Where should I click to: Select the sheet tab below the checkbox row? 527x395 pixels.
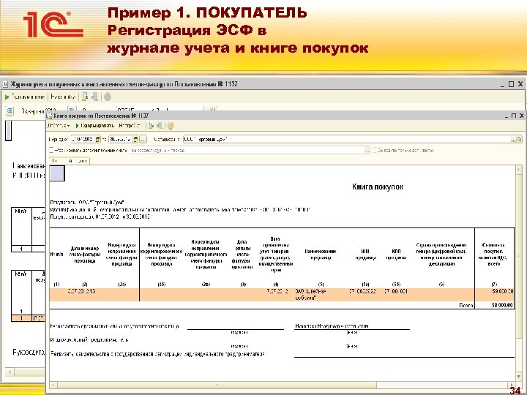[70, 161]
